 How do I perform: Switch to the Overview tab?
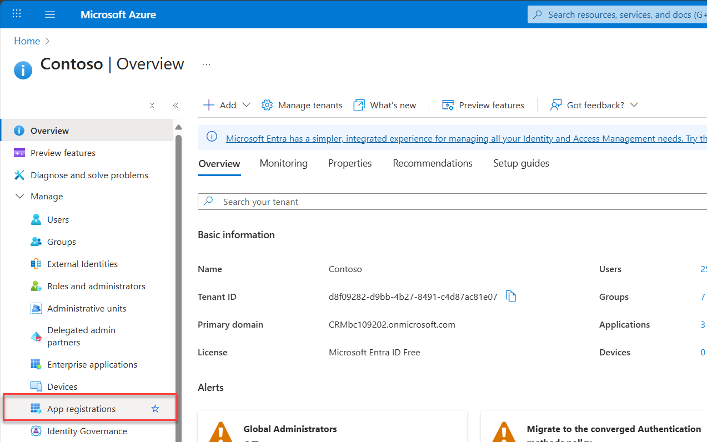(219, 164)
